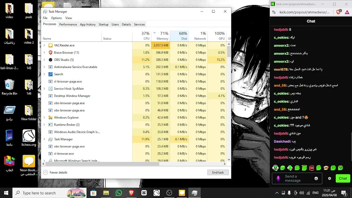Open CapCut from the taskbar

tap(144, 193)
